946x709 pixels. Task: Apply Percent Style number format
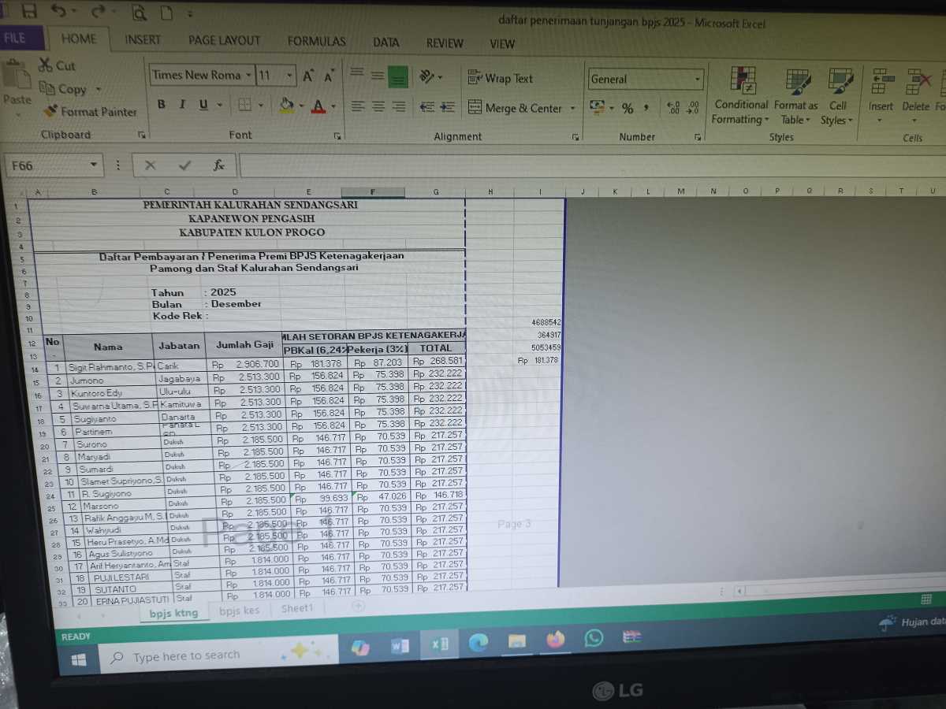tap(628, 108)
